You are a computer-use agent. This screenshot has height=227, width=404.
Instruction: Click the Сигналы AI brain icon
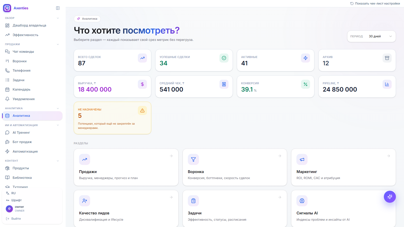[x=302, y=201]
